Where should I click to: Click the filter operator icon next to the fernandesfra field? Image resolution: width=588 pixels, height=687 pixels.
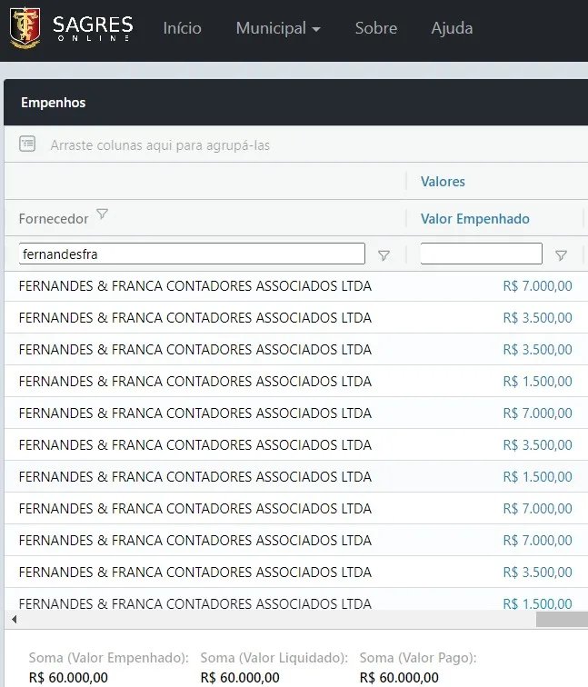[x=384, y=255]
